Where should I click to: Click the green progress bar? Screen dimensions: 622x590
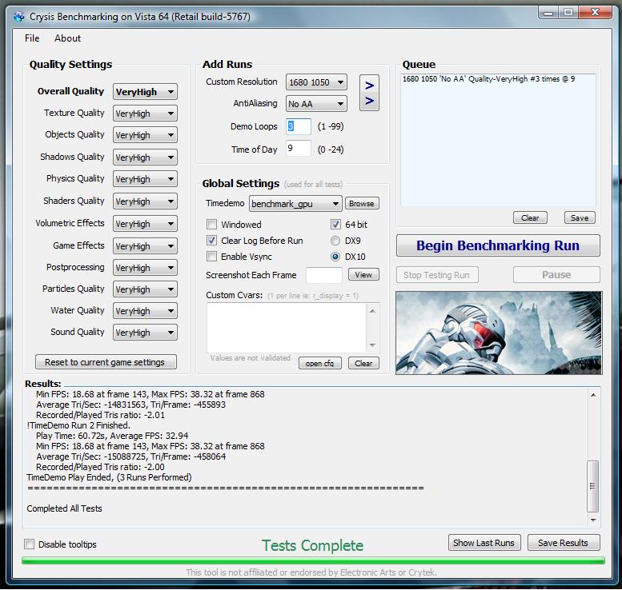coord(313,560)
